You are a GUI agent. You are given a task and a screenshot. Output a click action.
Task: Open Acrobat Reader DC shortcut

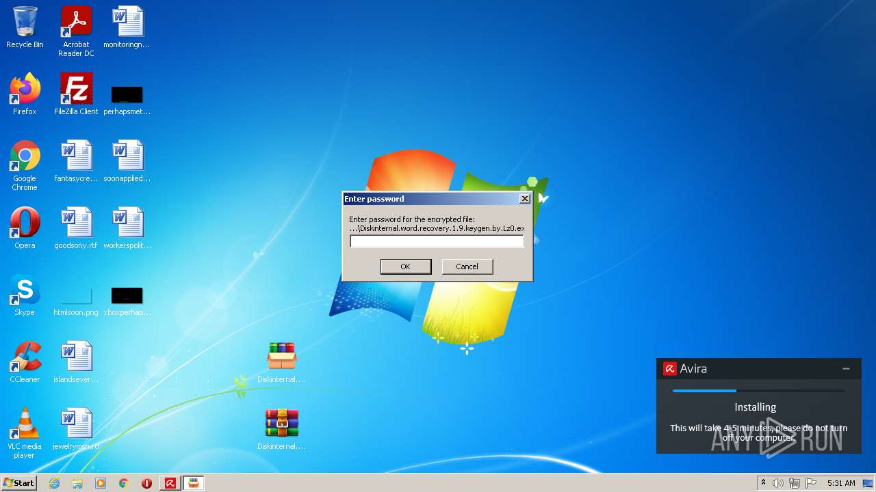pos(76,31)
